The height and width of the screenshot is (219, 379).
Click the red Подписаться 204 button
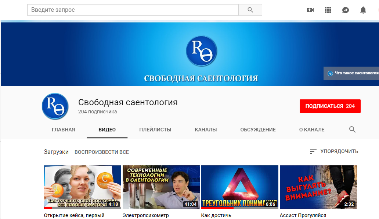pos(330,106)
